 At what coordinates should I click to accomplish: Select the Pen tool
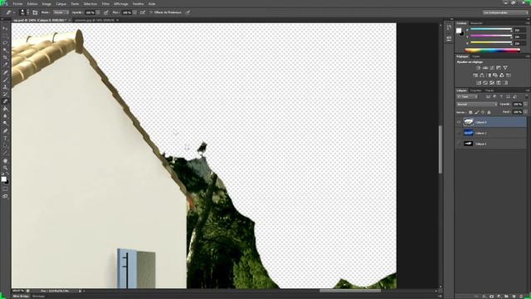[5, 131]
